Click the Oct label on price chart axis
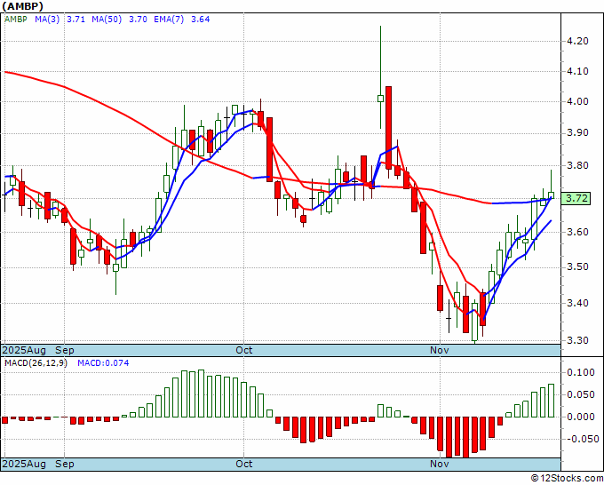604x485 pixels. pos(244,351)
